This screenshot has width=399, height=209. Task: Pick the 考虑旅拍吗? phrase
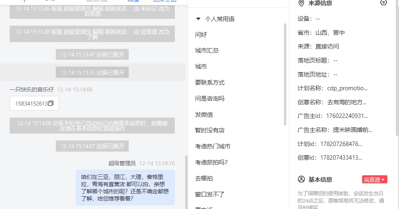point(211,162)
